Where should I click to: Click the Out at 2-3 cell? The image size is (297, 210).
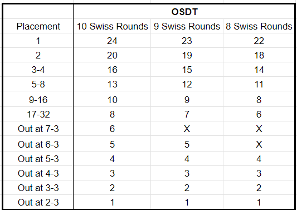[38, 202]
